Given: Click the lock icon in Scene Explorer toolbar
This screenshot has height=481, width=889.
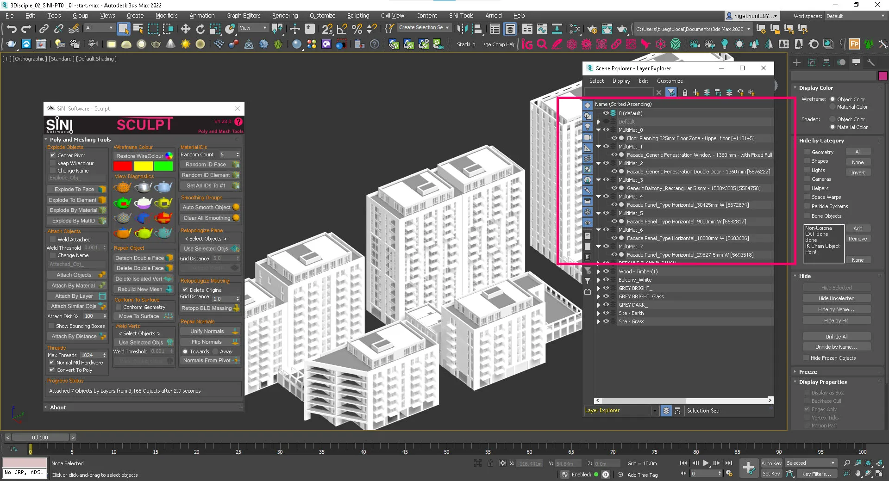Looking at the screenshot, I should (x=685, y=92).
